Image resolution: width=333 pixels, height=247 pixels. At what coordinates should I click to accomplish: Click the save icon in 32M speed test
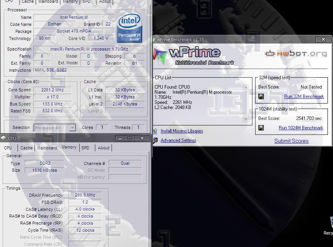pyautogui.click(x=261, y=96)
